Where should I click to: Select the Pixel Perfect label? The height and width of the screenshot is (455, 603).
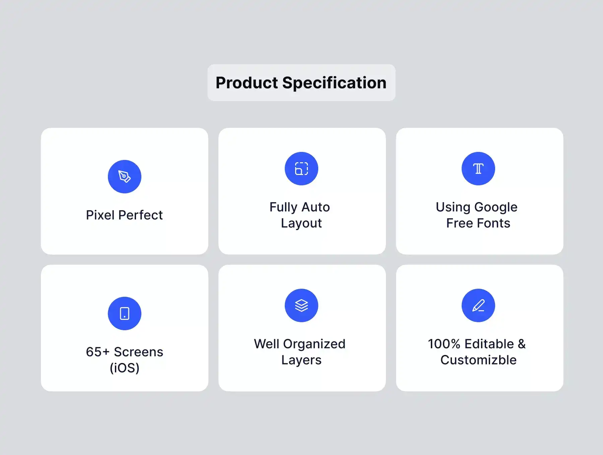coord(124,215)
